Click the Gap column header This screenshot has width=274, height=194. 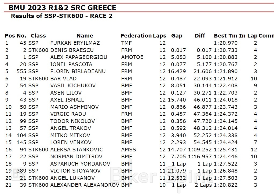click(177, 36)
